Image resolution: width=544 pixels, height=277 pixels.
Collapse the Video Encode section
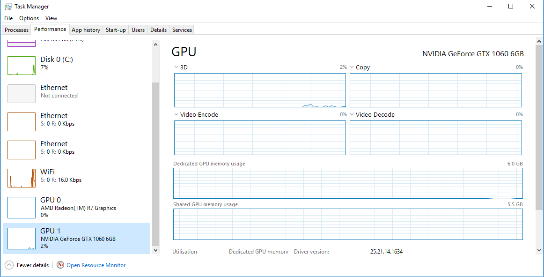176,114
